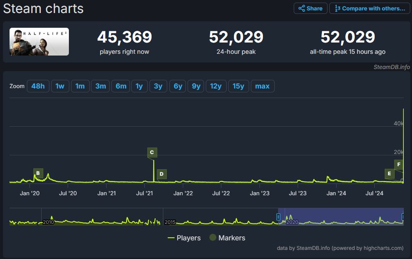Open marker E on the chart

389,174
